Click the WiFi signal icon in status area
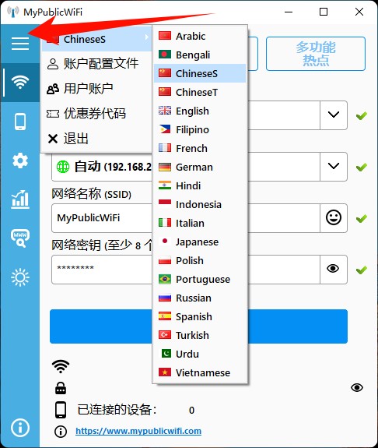 61,366
